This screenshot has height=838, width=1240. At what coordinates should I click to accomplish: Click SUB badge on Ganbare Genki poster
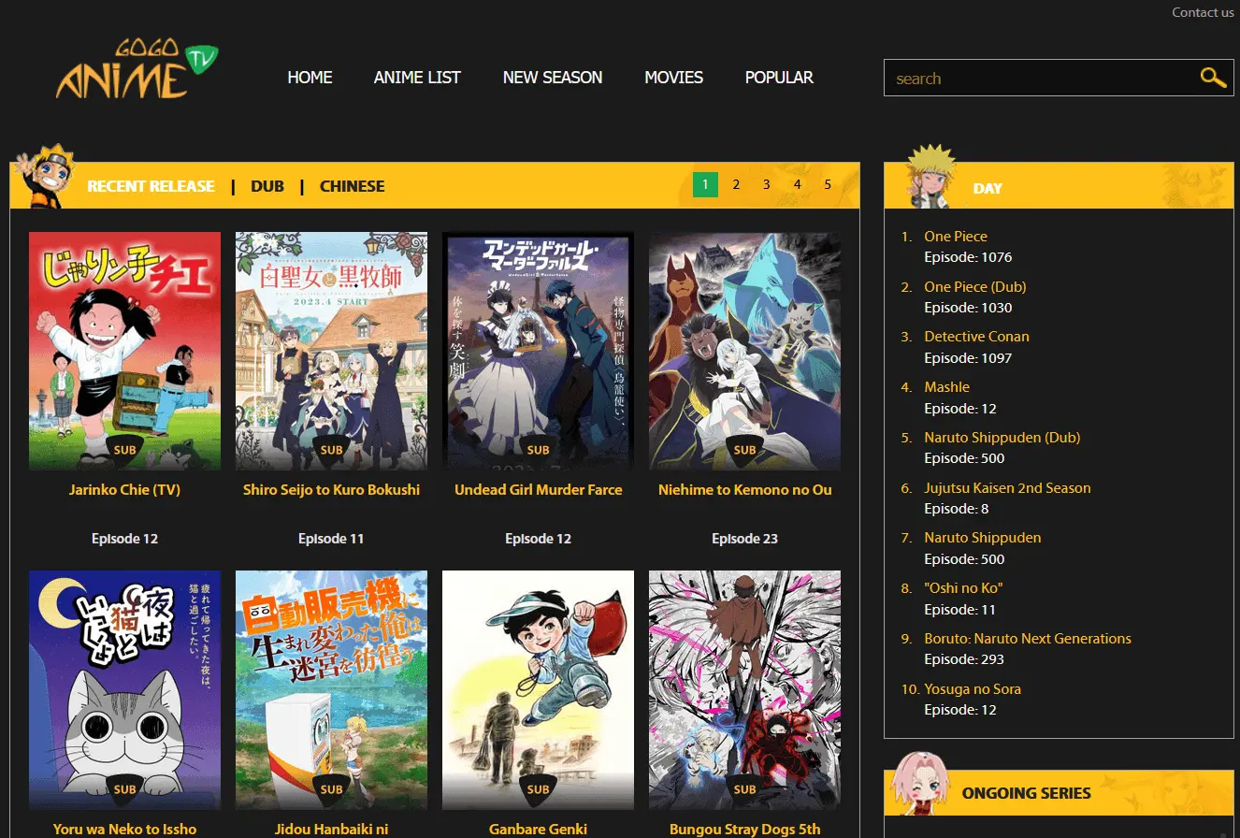(x=538, y=788)
